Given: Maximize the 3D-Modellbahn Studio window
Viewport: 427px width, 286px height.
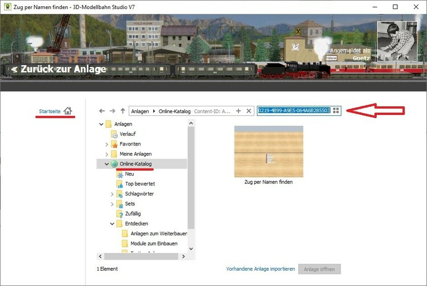Looking at the screenshot, I should point(395,7).
